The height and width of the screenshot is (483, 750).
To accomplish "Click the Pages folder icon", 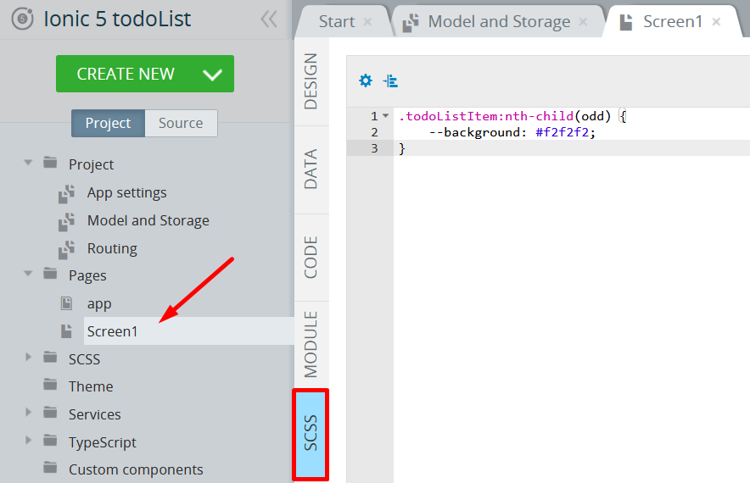I will tap(50, 275).
